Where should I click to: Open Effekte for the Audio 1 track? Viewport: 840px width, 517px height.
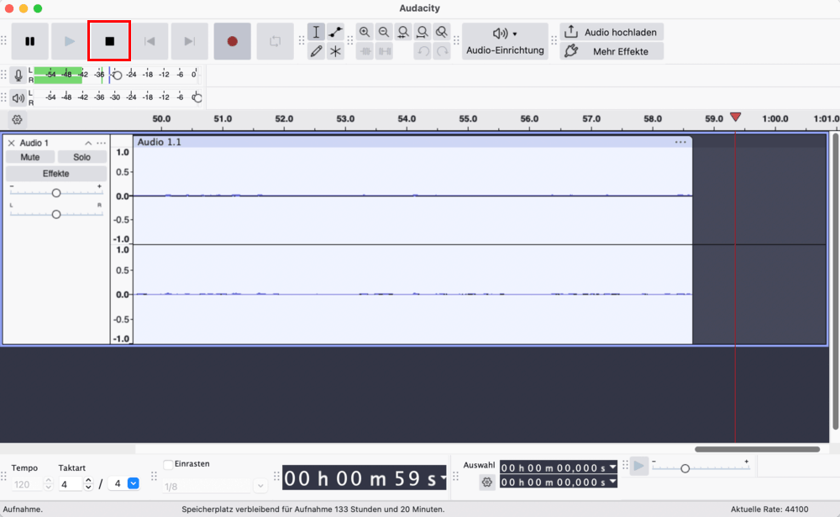tap(56, 174)
